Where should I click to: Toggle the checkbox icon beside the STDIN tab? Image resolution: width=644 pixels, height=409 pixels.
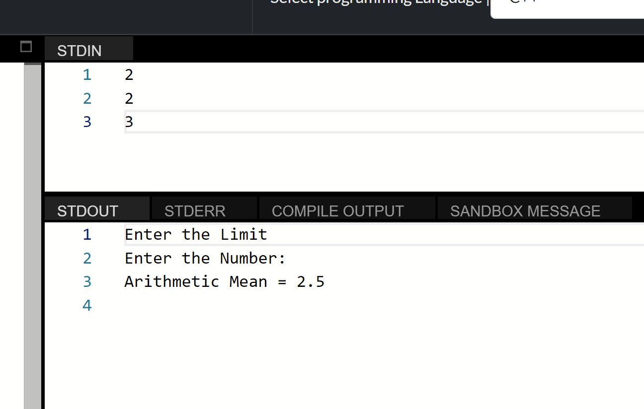(26, 47)
